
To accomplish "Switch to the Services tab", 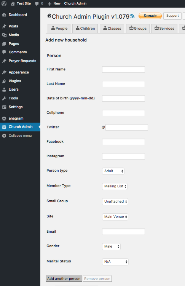I will pos(164,29).
